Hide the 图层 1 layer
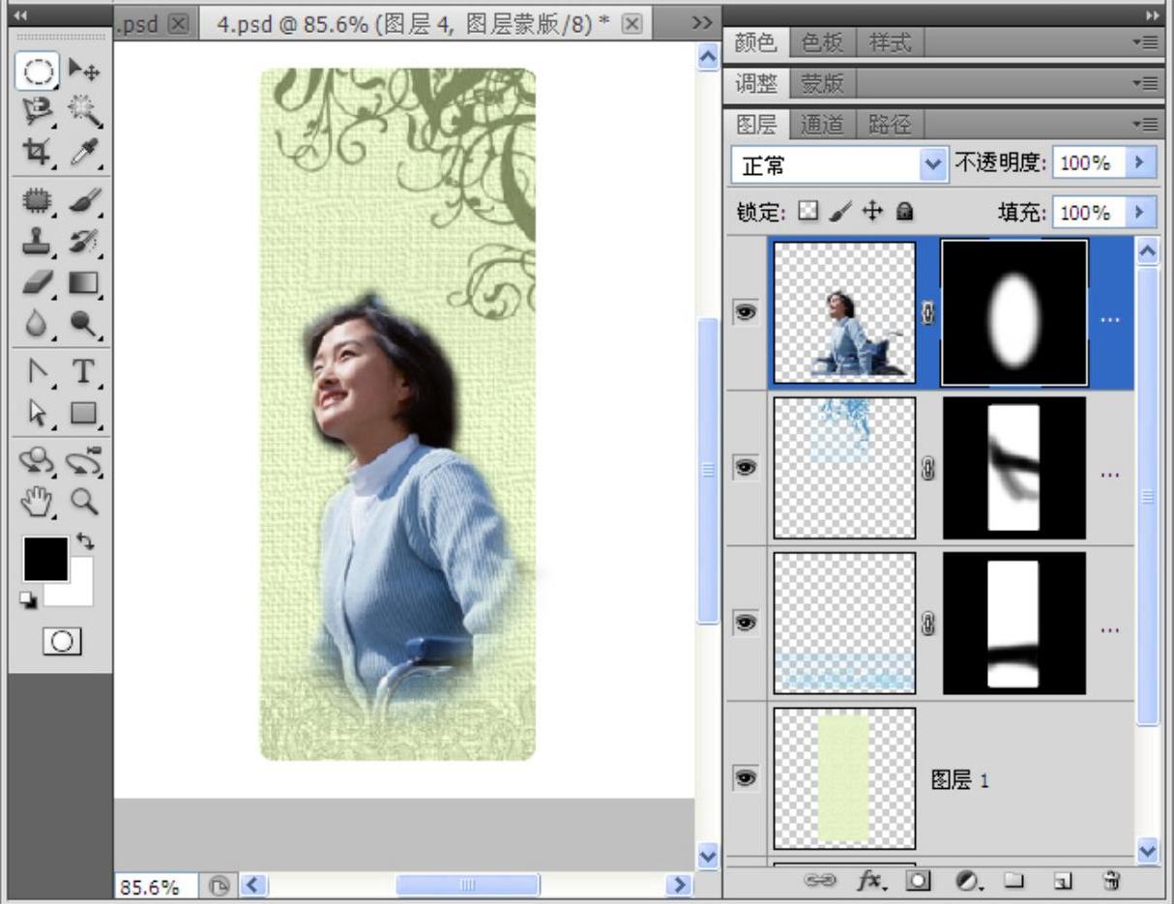The image size is (1174, 904). coord(745,777)
